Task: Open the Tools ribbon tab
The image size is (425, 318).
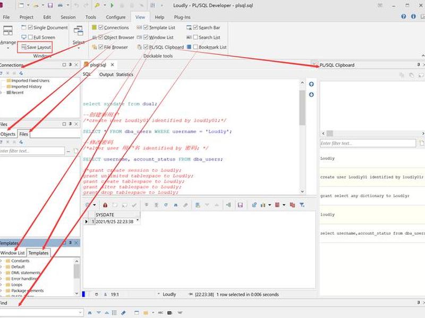Action: 91,17
